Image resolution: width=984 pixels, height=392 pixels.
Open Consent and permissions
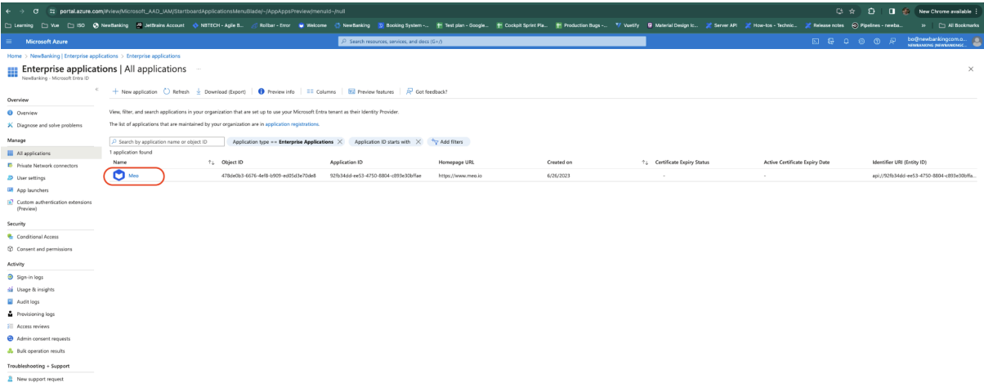pyautogui.click(x=39, y=248)
